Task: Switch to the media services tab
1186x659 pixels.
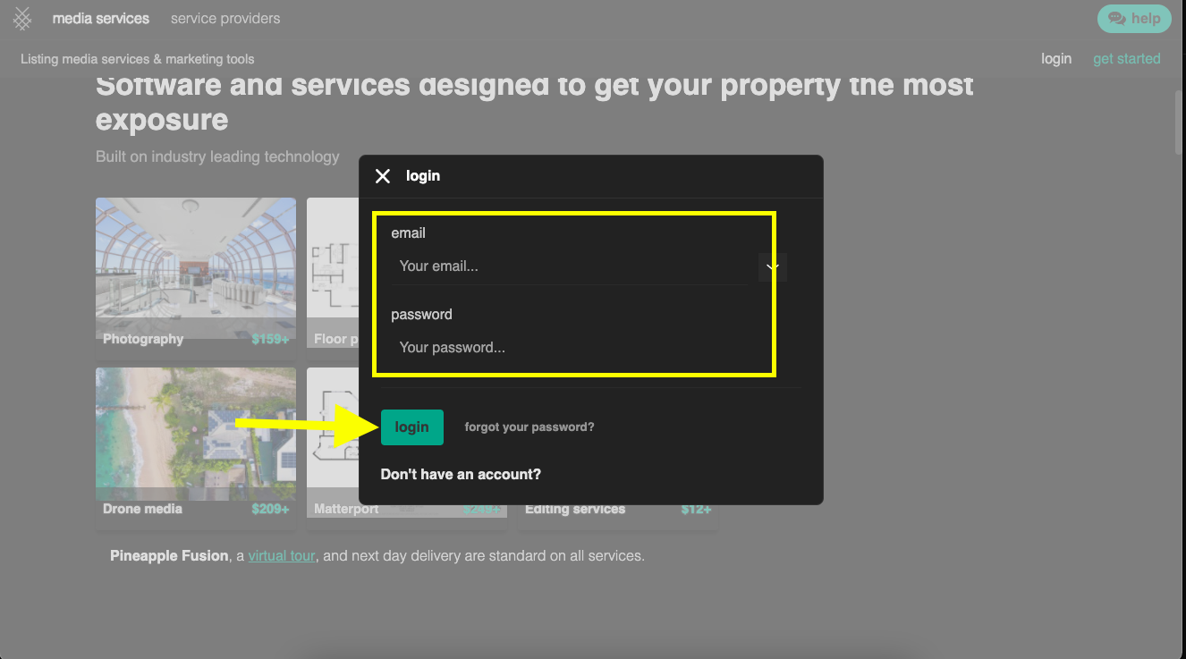Action: [100, 19]
